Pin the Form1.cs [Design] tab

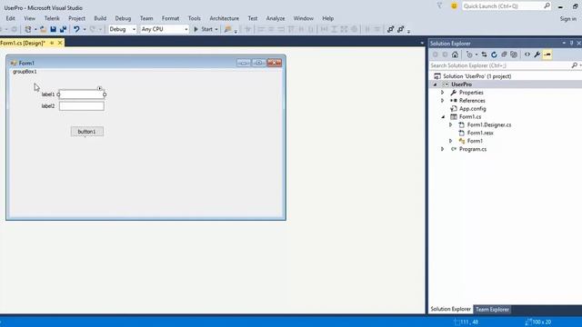tap(52, 43)
